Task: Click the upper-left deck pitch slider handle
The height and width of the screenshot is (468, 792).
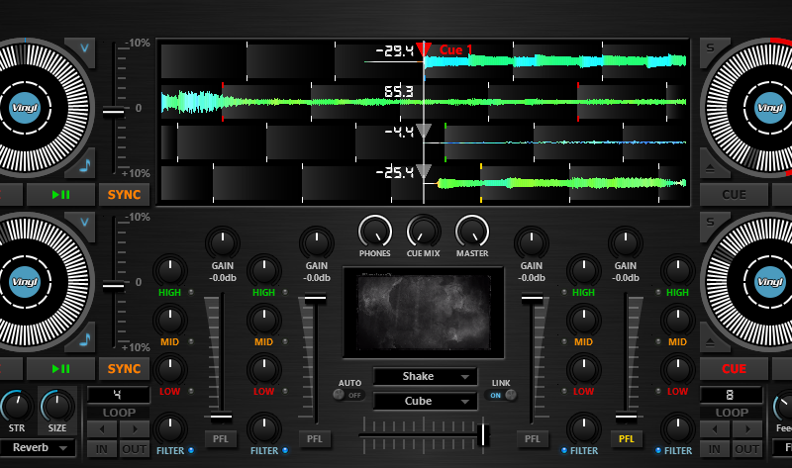Action: 114,112
